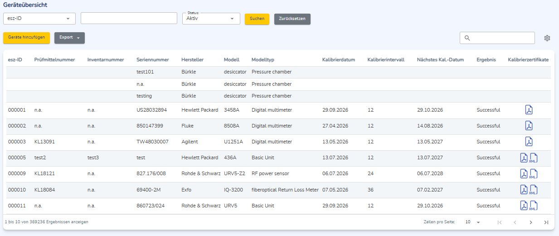Image resolution: width=559 pixels, height=236 pixels.
Task: Expand the Export dropdown button
Action: click(69, 38)
